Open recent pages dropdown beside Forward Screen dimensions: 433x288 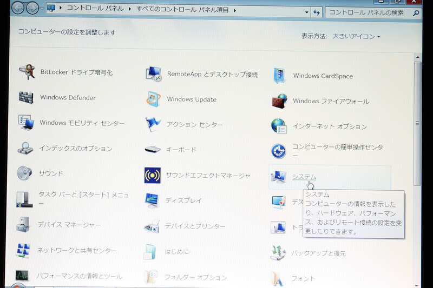coord(42,8)
